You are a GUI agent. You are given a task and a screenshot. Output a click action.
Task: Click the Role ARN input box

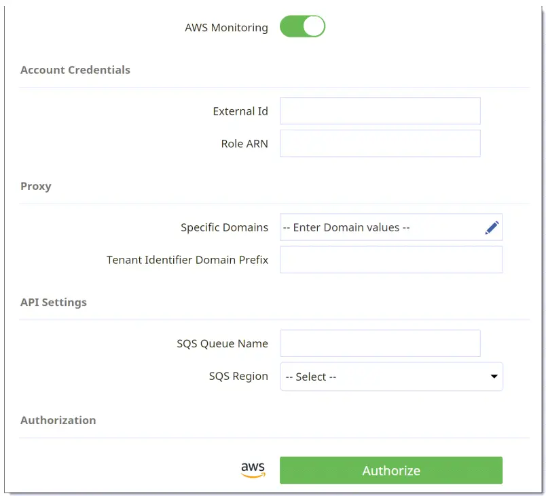tap(380, 143)
